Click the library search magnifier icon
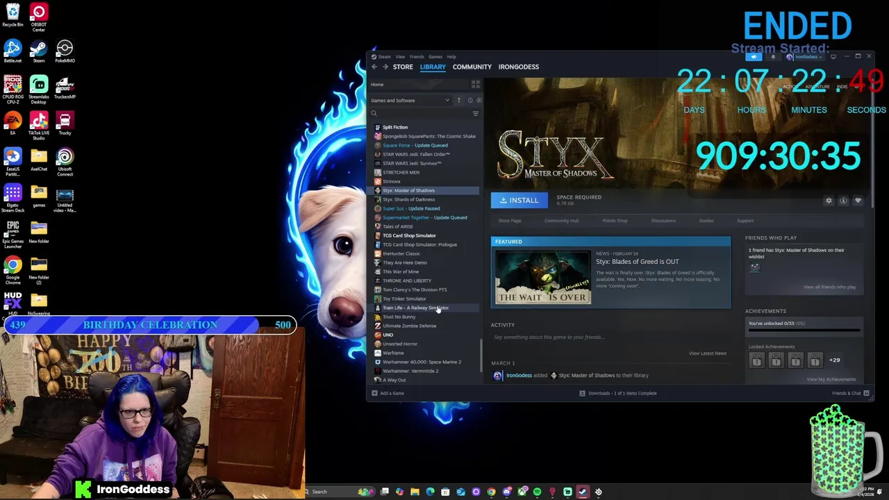Screen dimensions: 889x500 pos(374,113)
